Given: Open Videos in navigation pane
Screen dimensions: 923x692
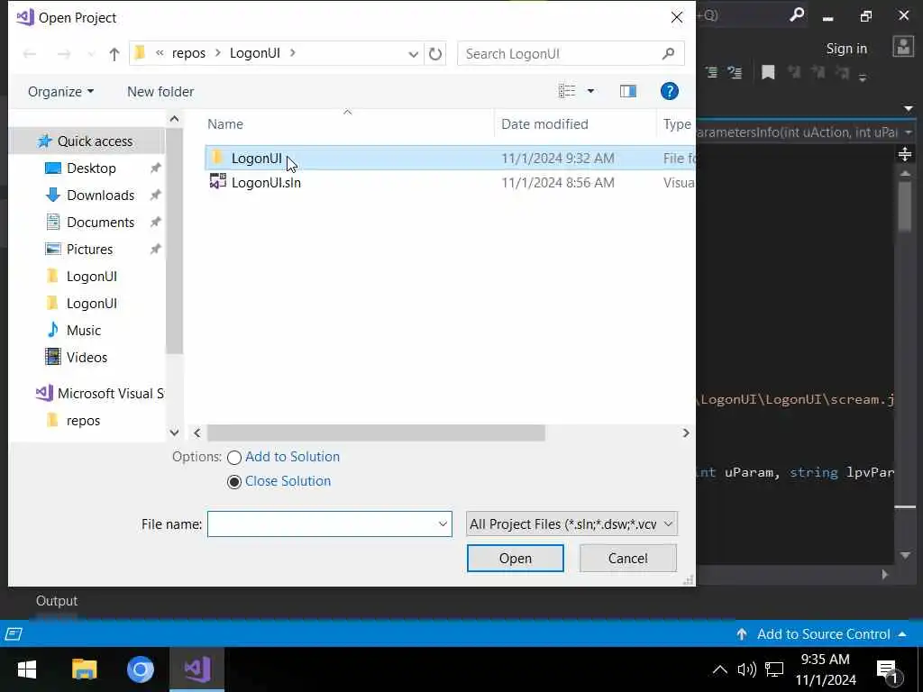Looking at the screenshot, I should pos(87,358).
